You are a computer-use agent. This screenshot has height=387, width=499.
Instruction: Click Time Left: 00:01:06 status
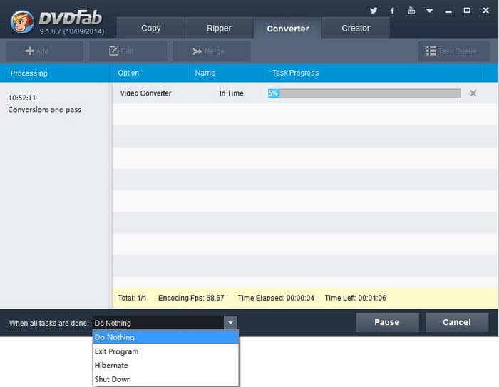point(356,298)
